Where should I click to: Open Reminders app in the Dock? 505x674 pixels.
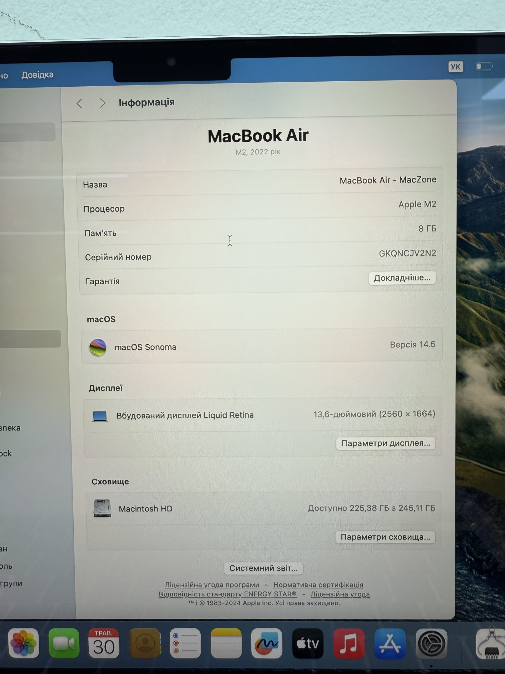coord(185,643)
